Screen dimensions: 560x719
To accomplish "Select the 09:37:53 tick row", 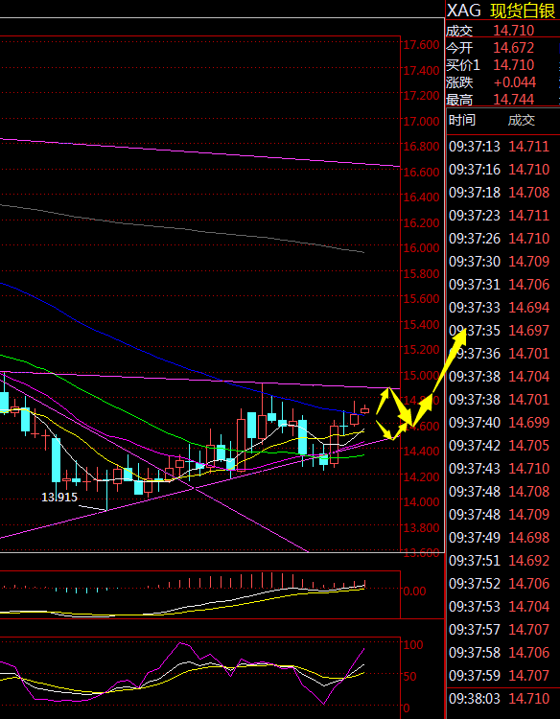I will tap(502, 607).
